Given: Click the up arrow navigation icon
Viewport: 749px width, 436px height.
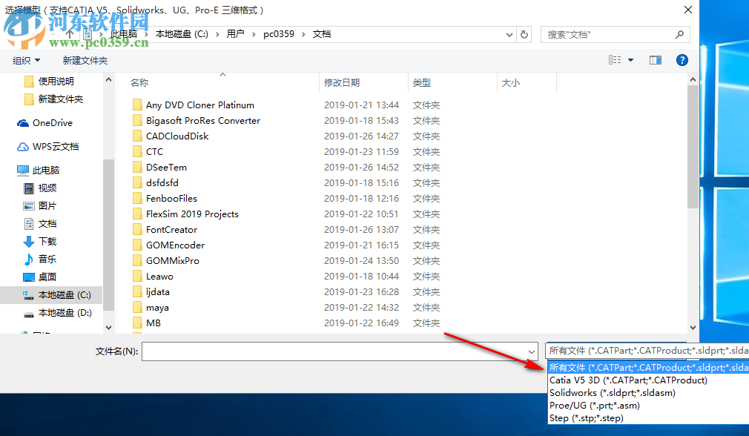Looking at the screenshot, I should click(x=68, y=33).
